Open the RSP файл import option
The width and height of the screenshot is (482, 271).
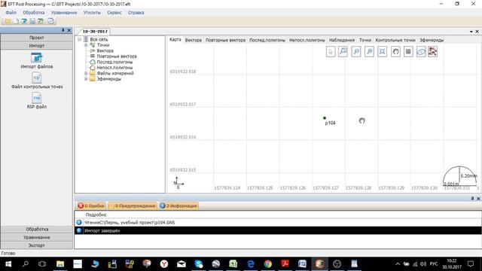[x=37, y=101]
